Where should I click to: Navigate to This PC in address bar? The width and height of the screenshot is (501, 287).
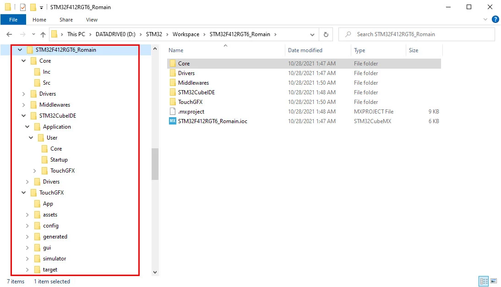point(76,34)
